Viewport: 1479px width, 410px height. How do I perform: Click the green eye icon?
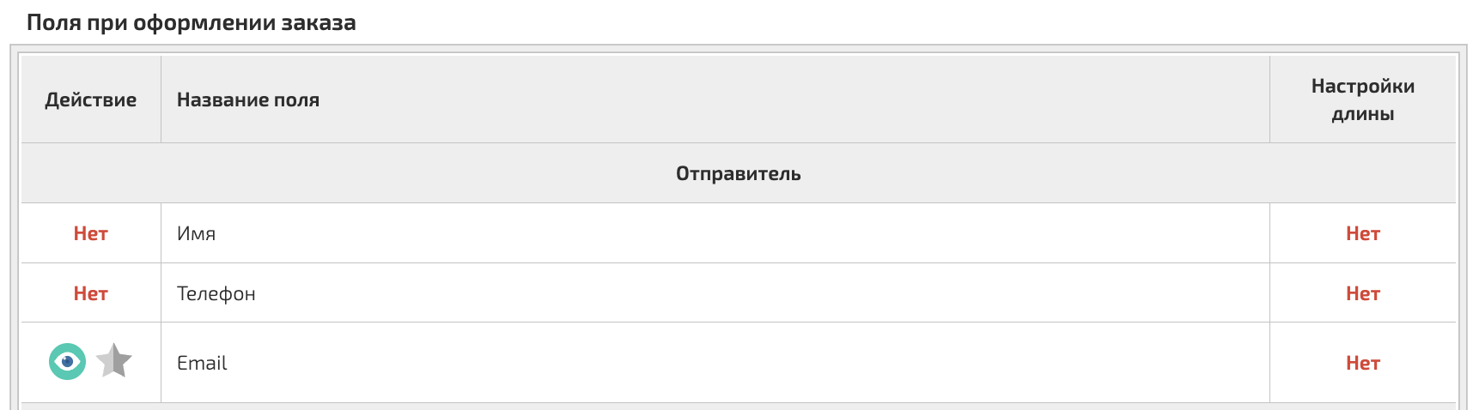(x=67, y=361)
